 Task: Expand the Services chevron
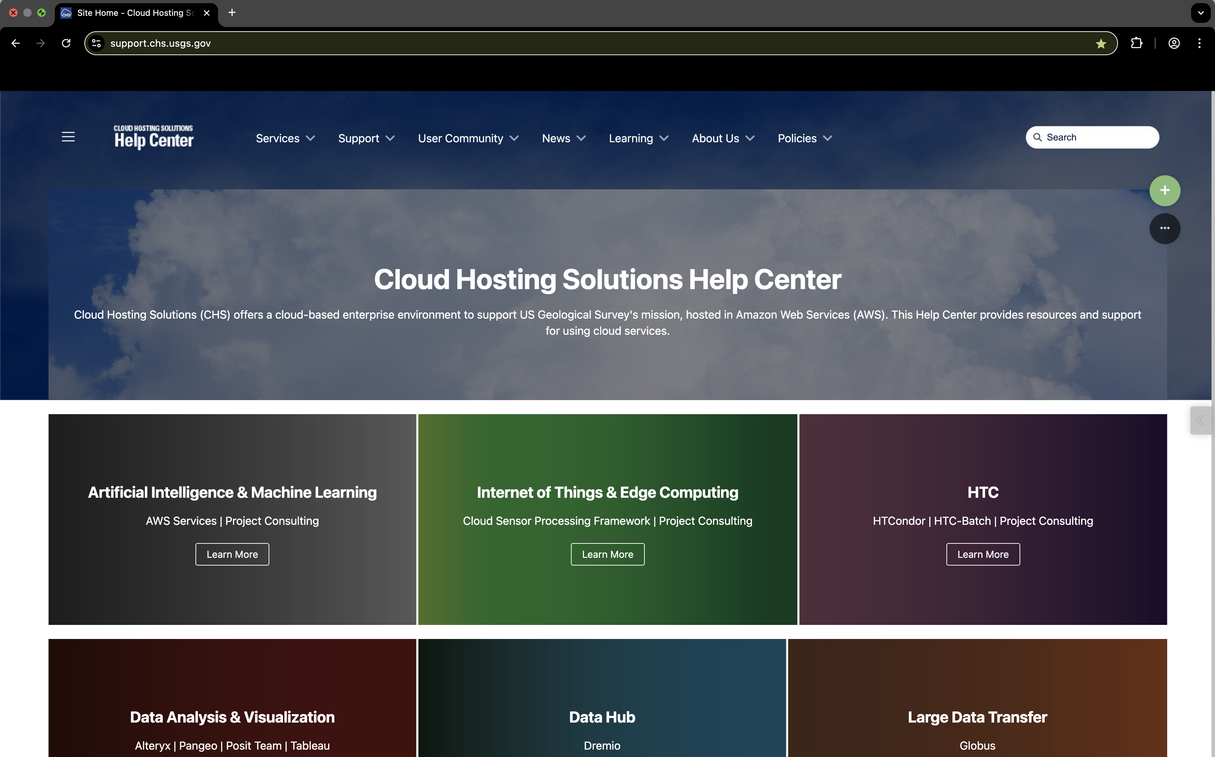(311, 138)
